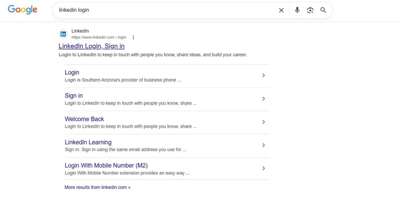This screenshot has width=400, height=198.
Task: Submit search with the magnifying glass icon
Action: (323, 10)
